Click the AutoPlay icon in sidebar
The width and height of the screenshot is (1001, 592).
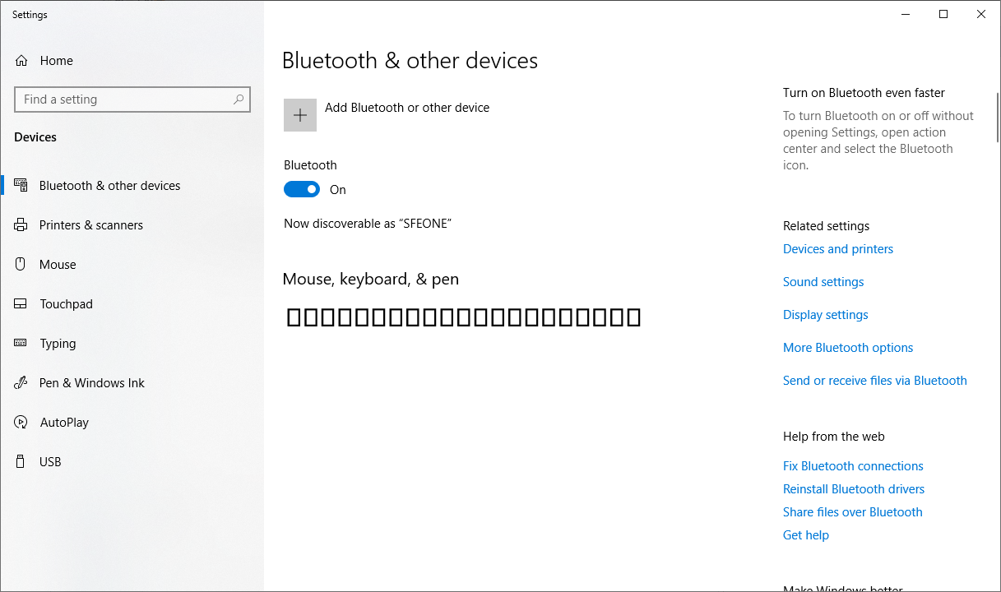point(21,423)
